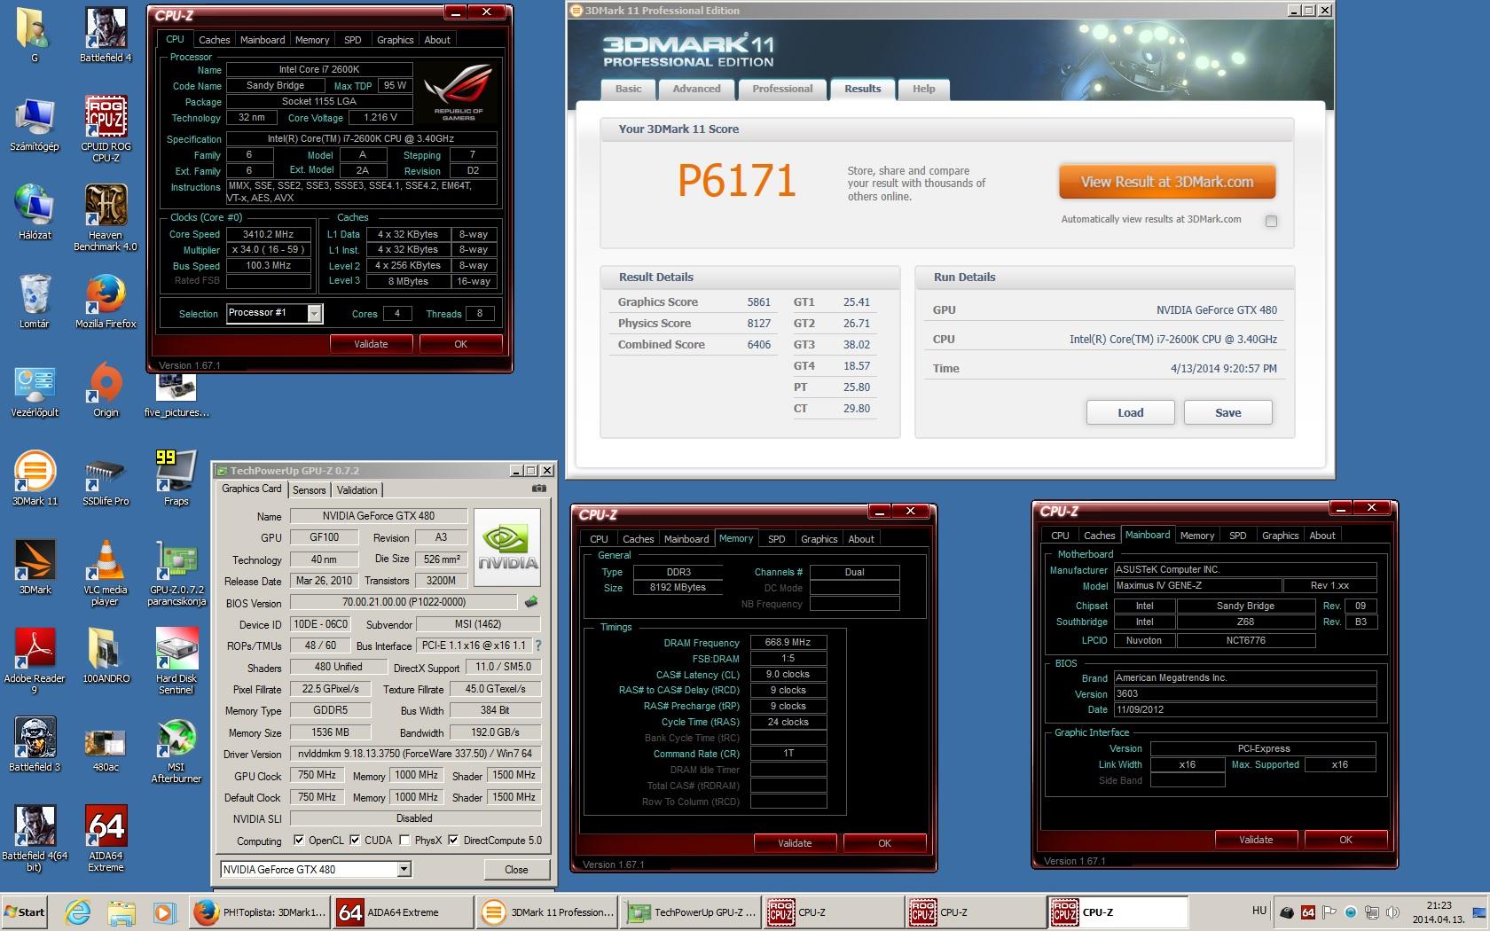The height and width of the screenshot is (931, 1490).
Task: Click the HU language indicator
Action: 1259,911
